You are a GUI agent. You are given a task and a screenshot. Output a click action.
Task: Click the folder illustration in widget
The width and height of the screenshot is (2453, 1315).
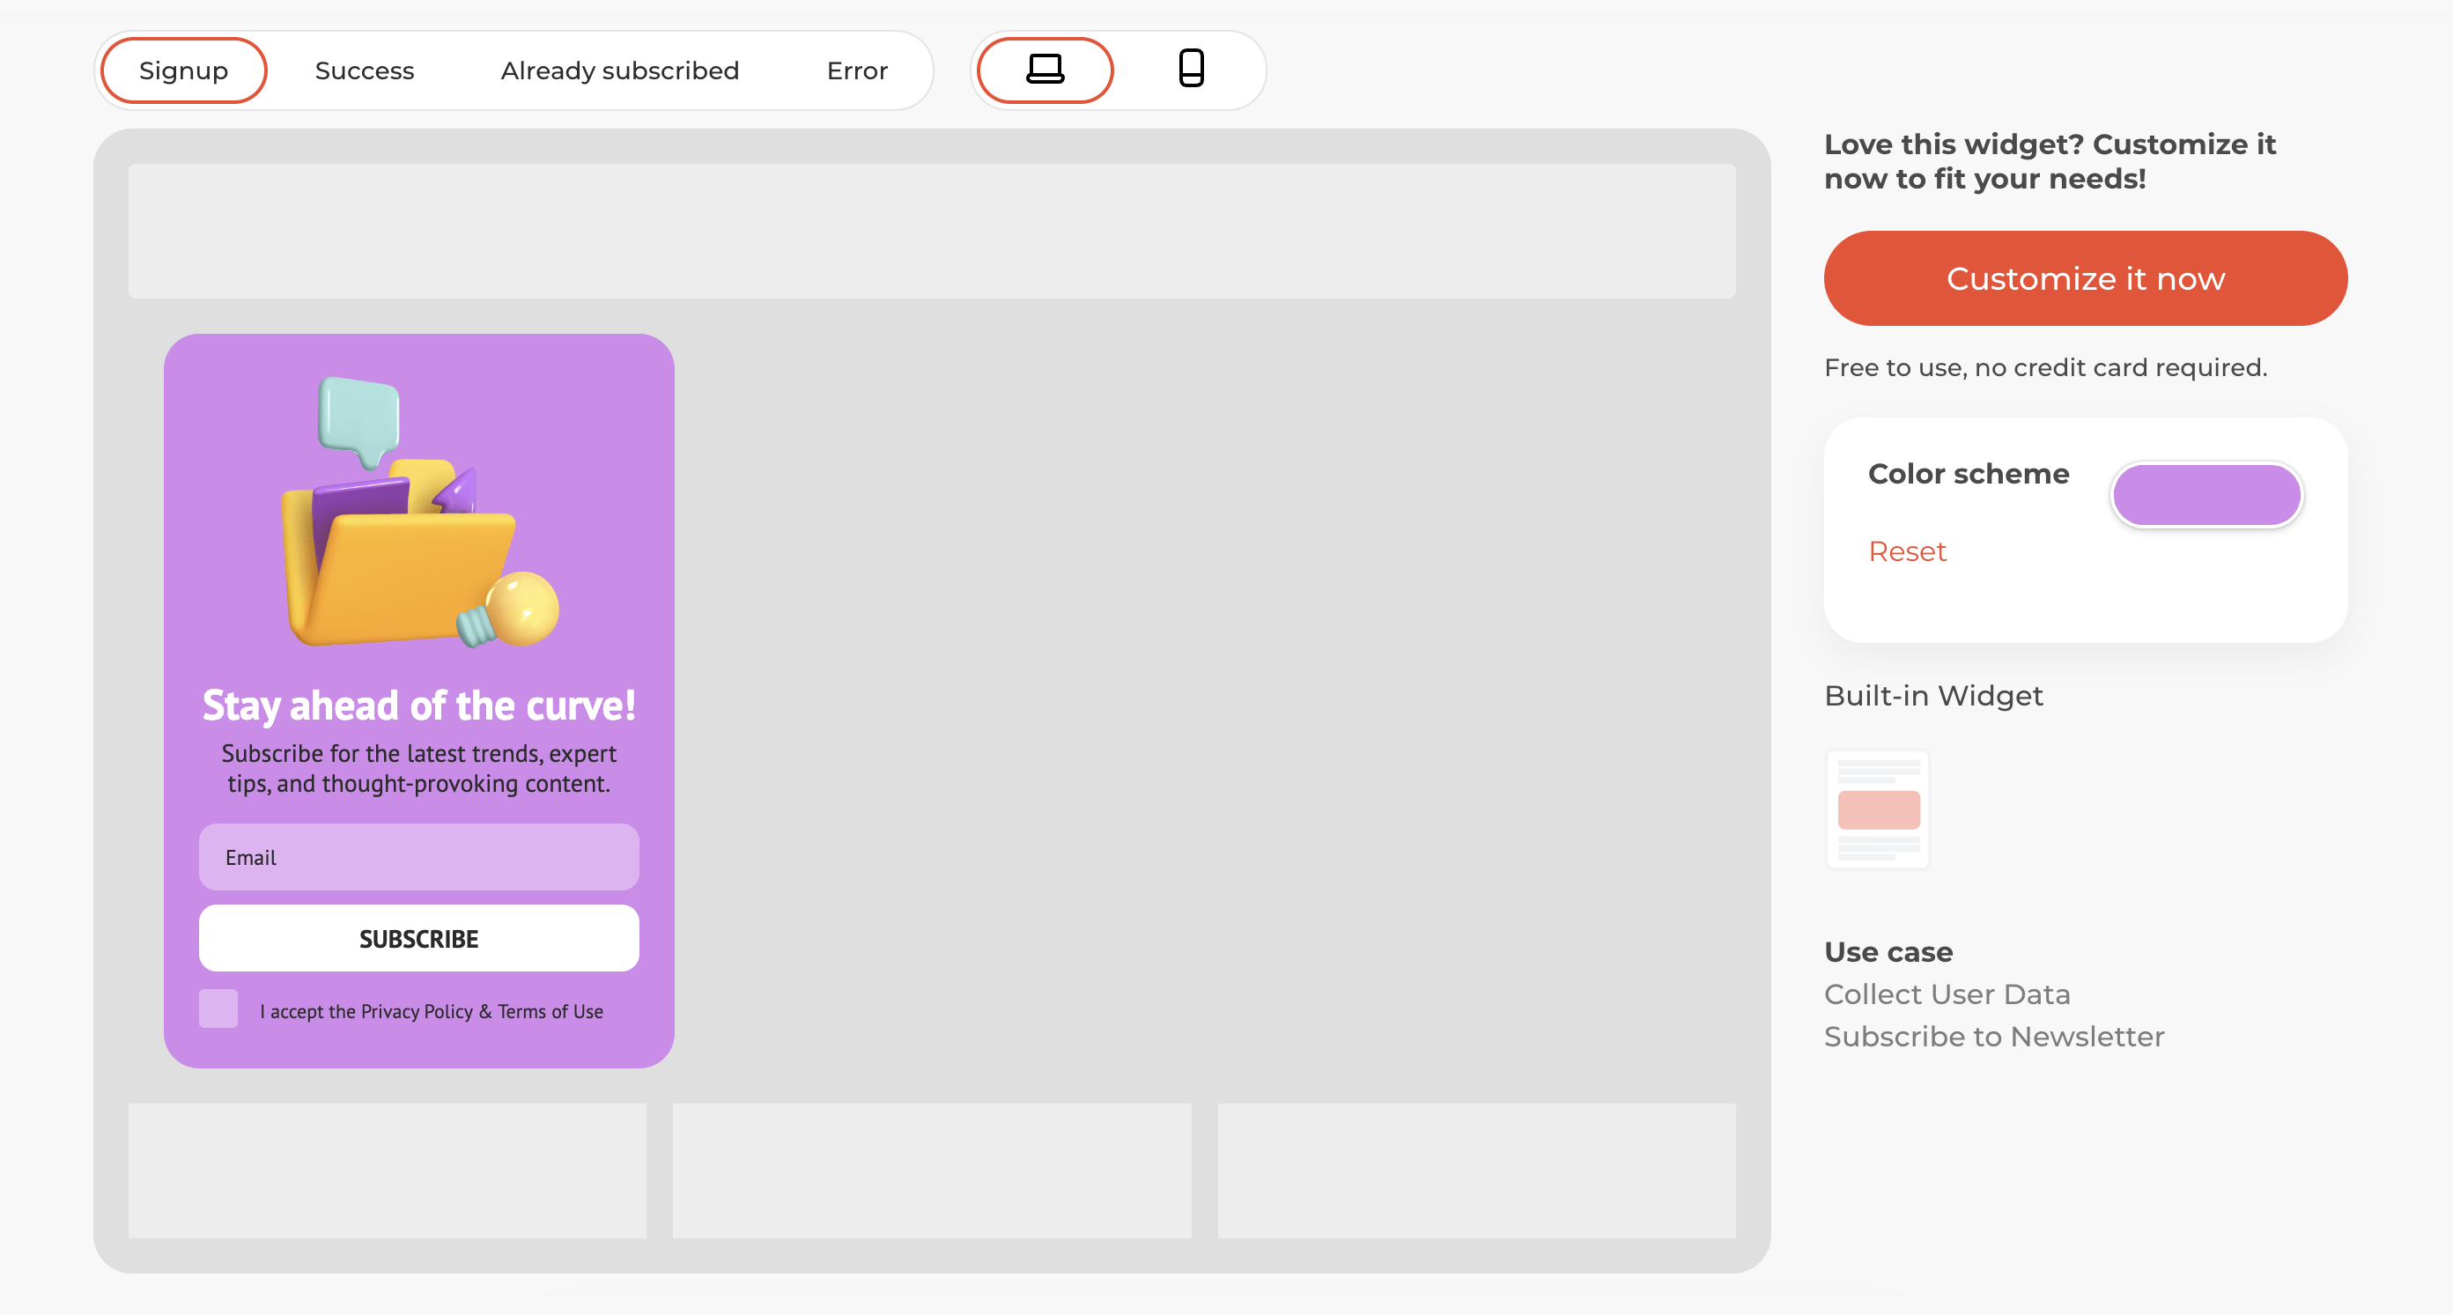pyautogui.click(x=398, y=557)
